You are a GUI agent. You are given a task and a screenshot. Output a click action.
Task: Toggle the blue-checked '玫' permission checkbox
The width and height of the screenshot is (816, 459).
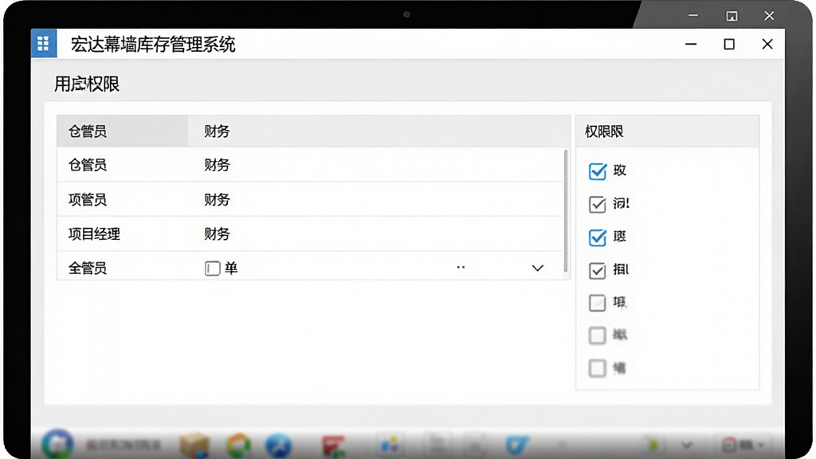[x=598, y=171]
